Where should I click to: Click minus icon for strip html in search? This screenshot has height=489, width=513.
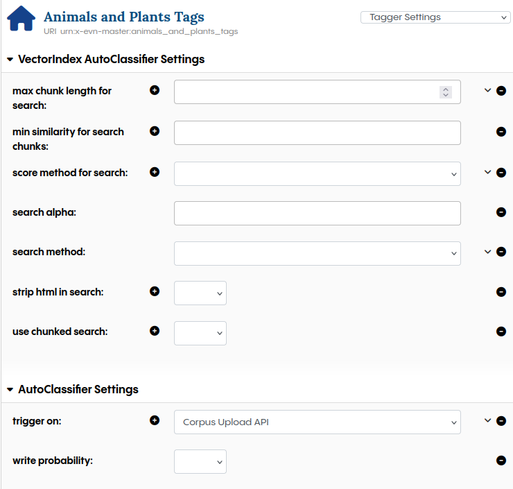tap(501, 292)
